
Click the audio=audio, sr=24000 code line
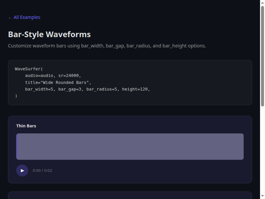(x=53, y=76)
